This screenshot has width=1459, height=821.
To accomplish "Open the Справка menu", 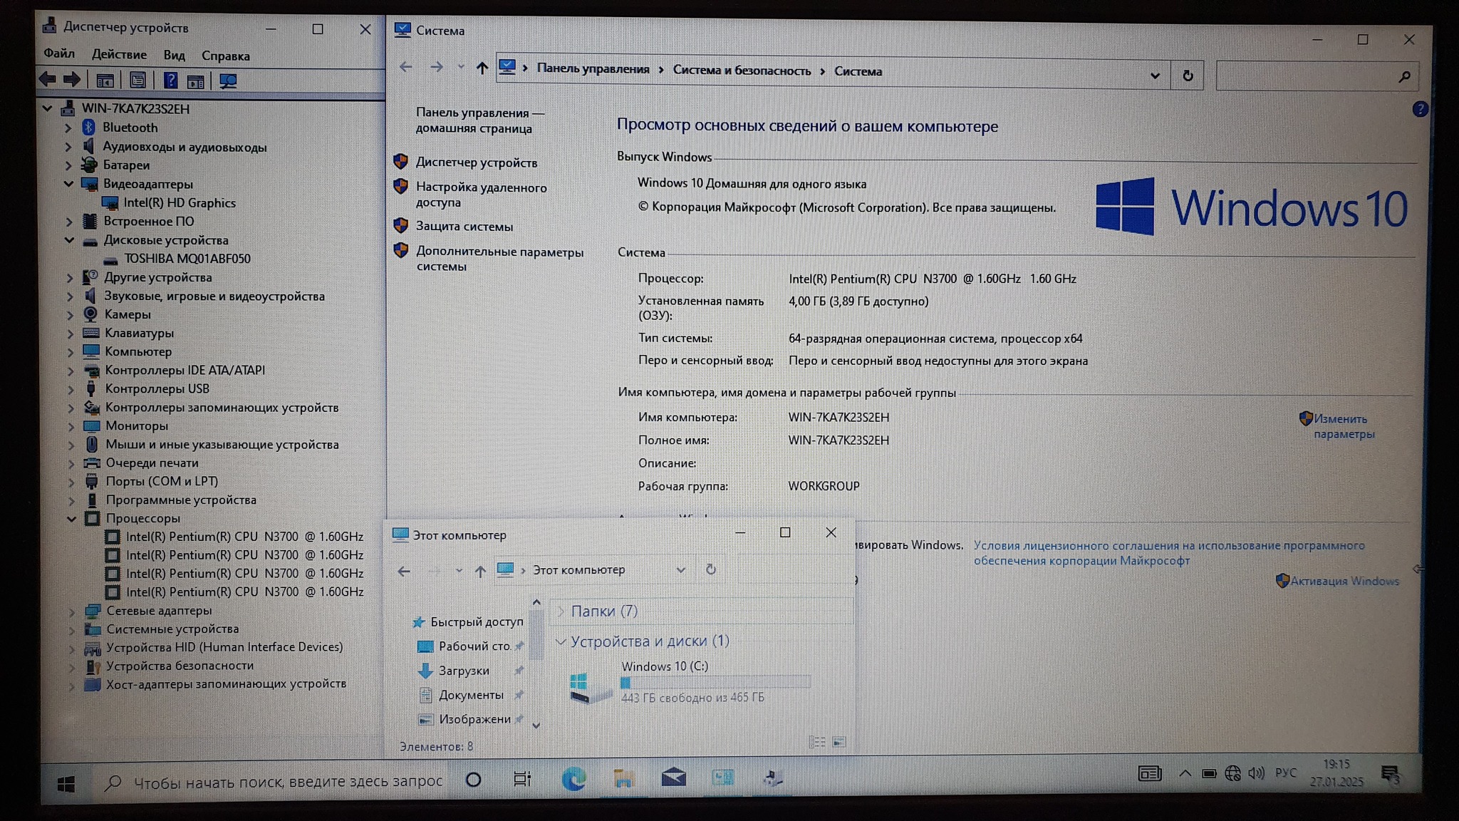I will [x=225, y=56].
